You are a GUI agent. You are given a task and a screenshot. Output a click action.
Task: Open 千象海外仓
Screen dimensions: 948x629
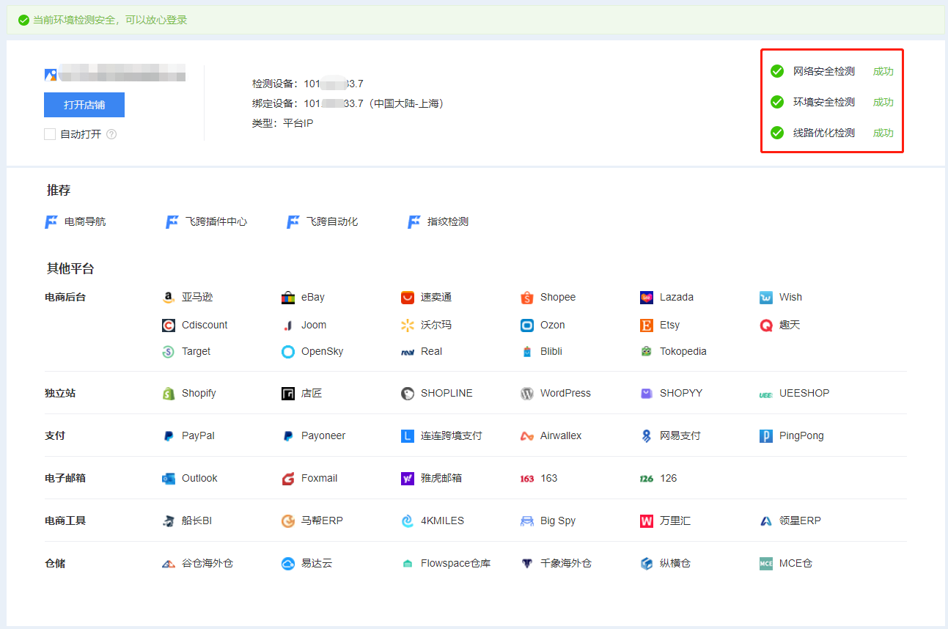coord(556,563)
